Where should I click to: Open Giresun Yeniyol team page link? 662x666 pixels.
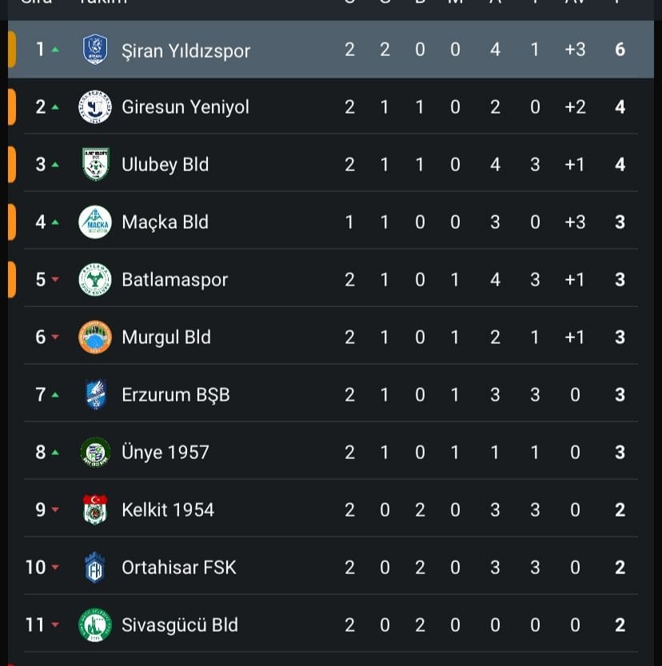point(185,107)
